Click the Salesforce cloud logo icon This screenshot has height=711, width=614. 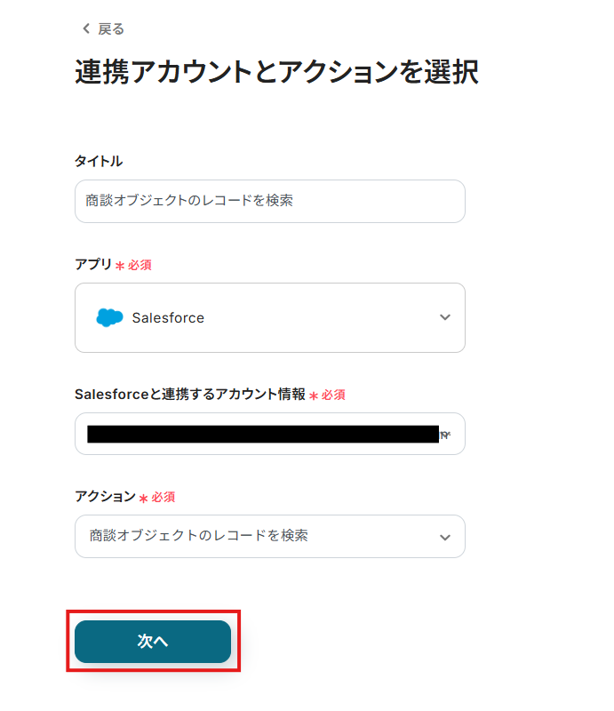(x=109, y=317)
